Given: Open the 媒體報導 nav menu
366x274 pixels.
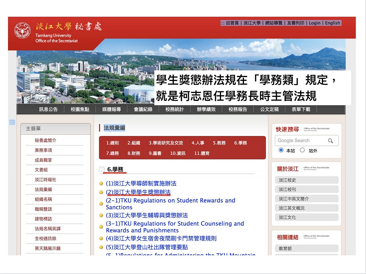Looking at the screenshot, I should coord(111,109).
